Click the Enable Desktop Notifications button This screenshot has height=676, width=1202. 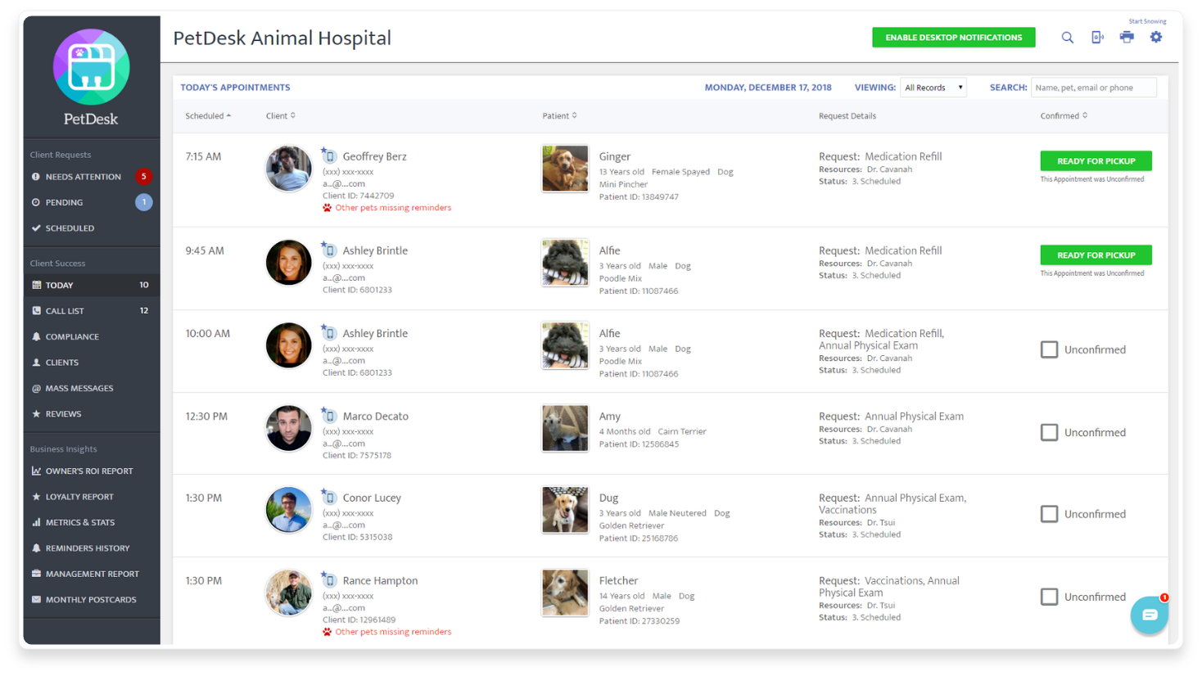954,37
